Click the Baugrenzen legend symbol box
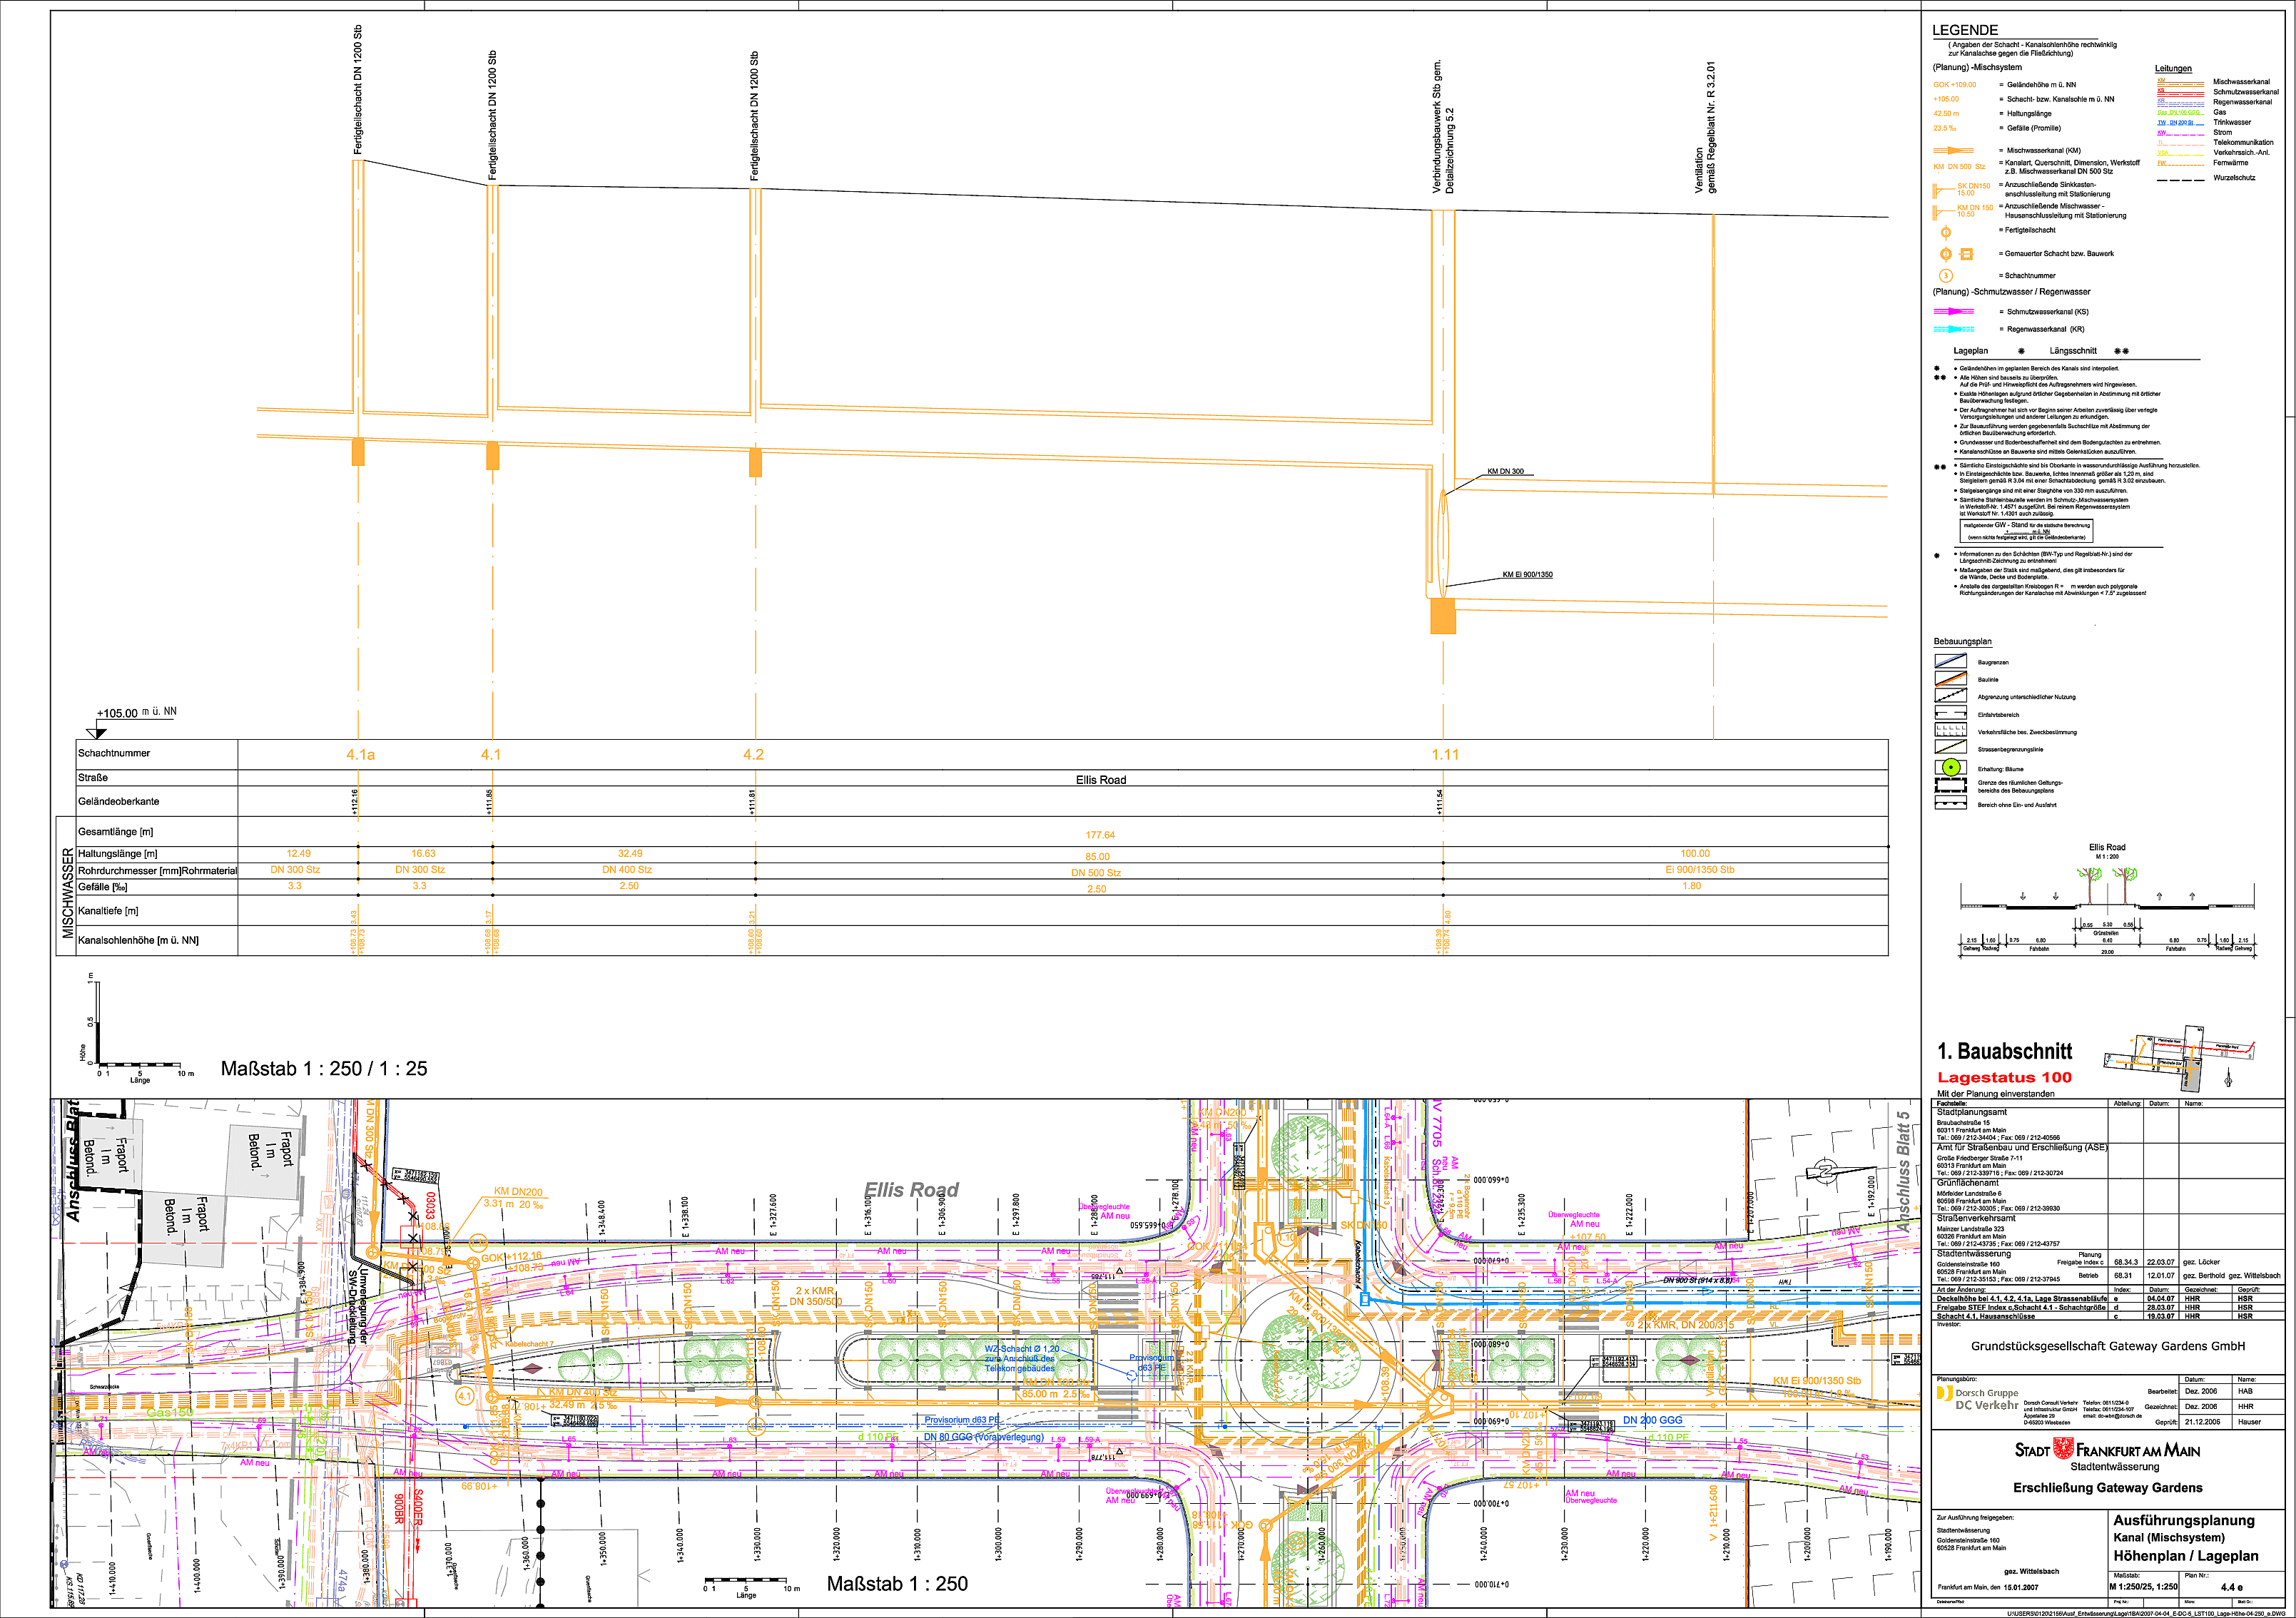This screenshot has width=2296, height=1618. 1950,661
